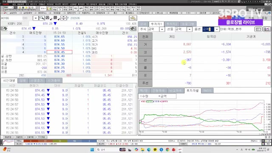Click the highlighted 874.45 price cell

pos(59,52)
